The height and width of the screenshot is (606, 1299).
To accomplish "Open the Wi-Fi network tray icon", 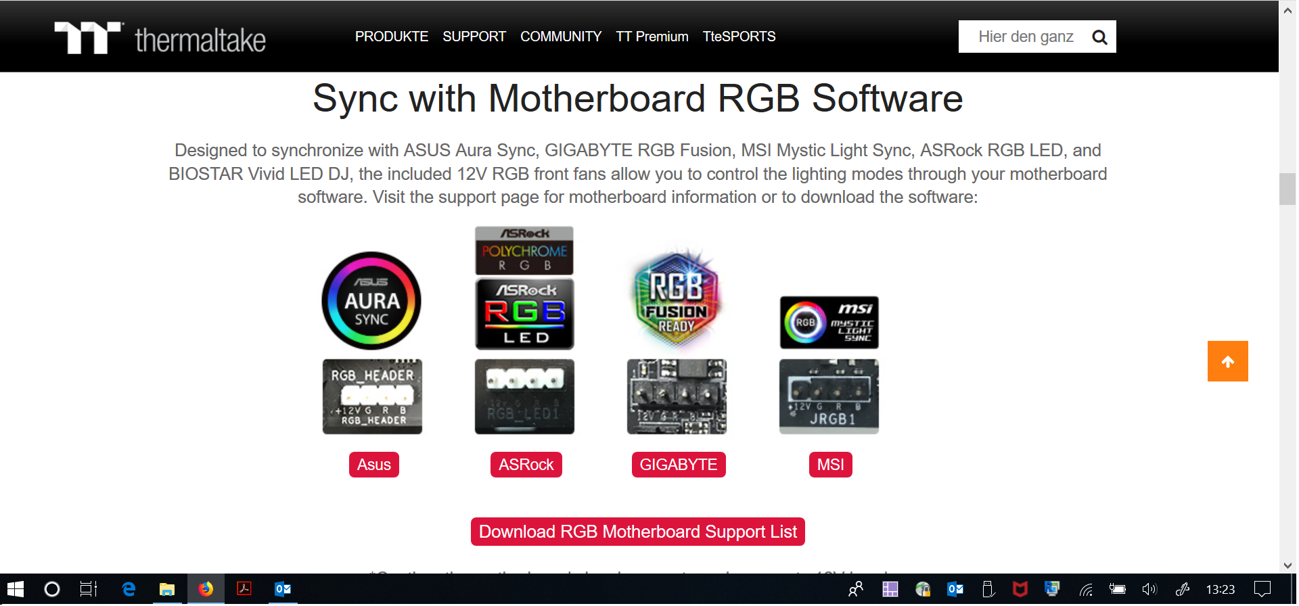I will [1086, 590].
